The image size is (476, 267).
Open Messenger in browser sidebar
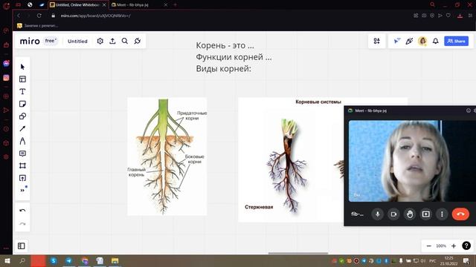click(x=6, y=64)
